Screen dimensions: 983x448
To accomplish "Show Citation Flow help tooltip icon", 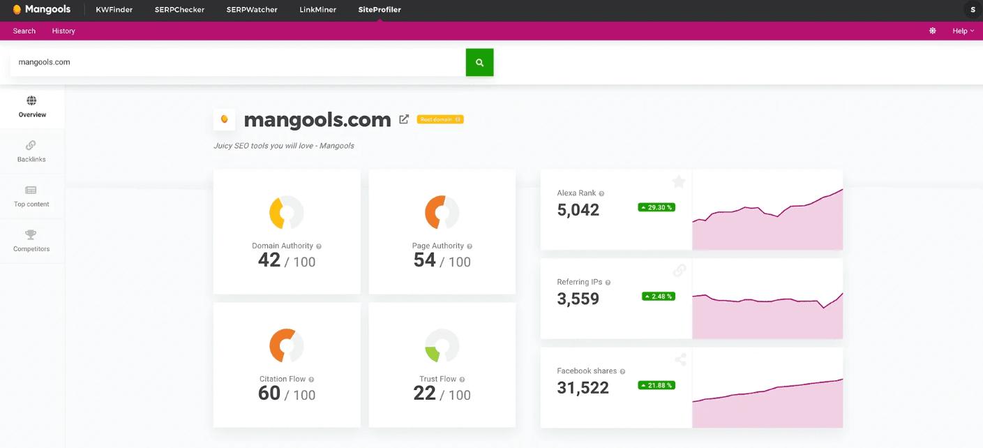I will tap(311, 380).
